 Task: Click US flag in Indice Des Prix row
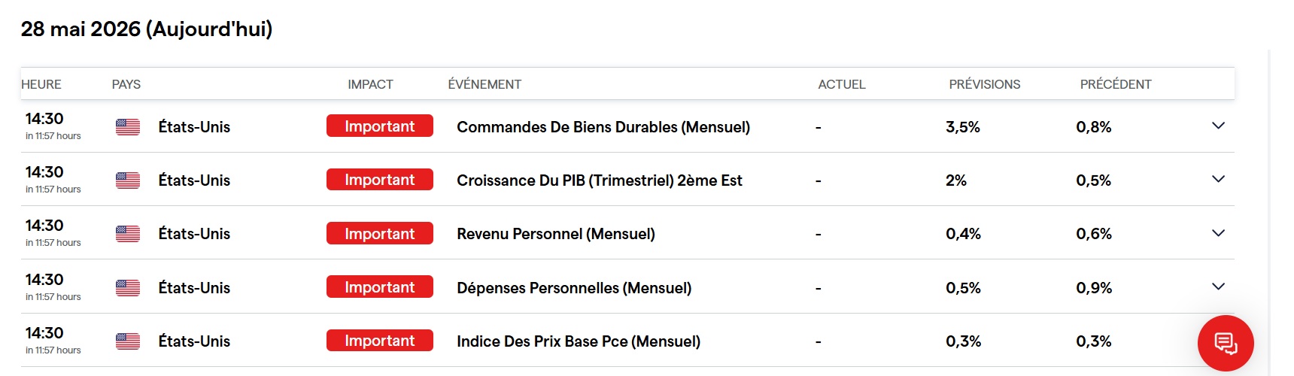point(128,341)
